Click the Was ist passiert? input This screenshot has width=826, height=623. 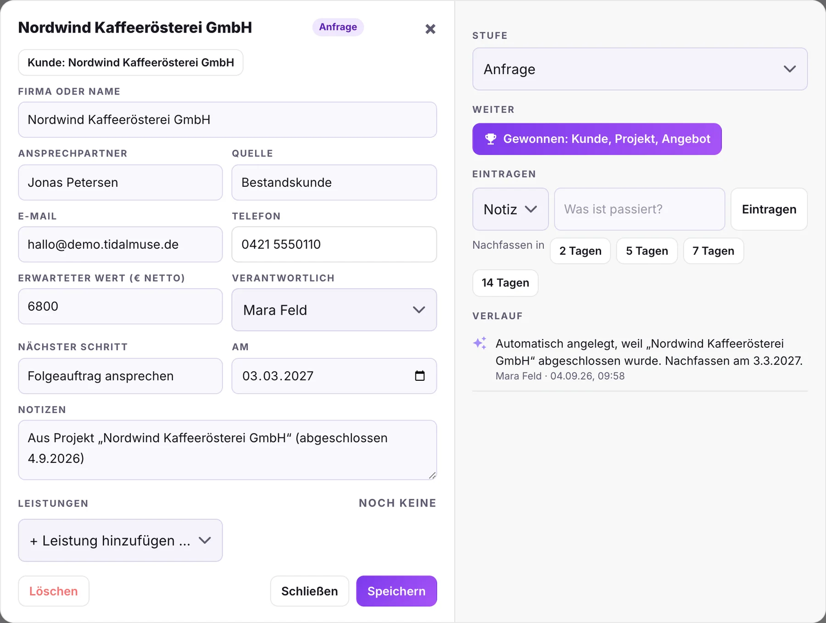640,209
